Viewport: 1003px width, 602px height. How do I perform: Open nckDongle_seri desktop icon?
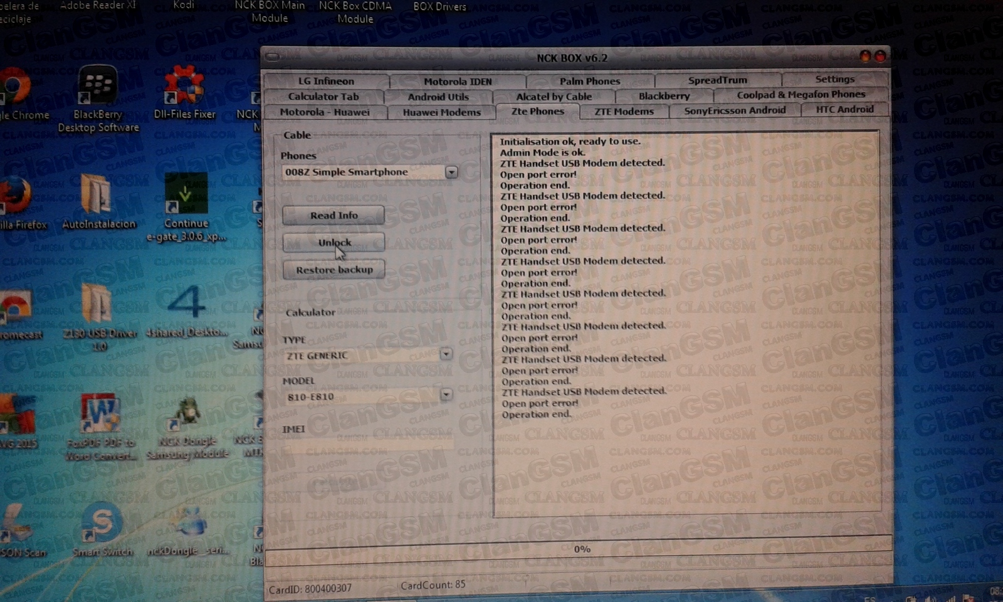point(187,531)
